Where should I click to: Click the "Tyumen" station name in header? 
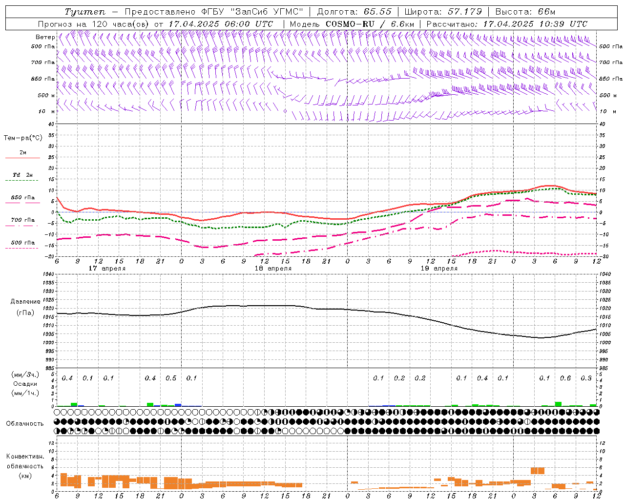[x=85, y=12]
